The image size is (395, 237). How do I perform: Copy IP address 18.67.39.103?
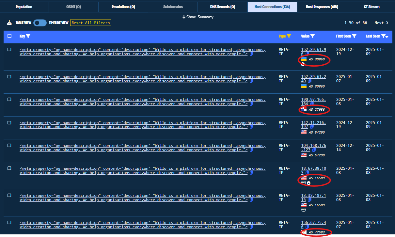[x=308, y=173]
